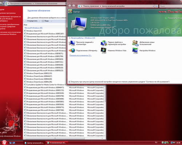
Task: Refresh the Welcome Center address bar
Action: (x=157, y=6)
